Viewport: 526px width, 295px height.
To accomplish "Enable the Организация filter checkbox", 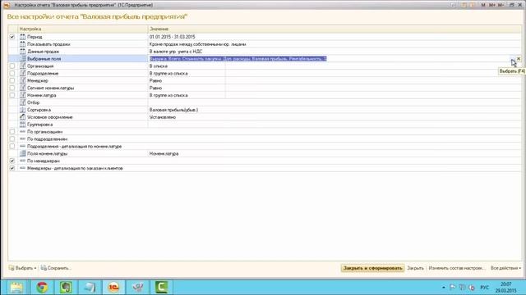I will click(x=12, y=66).
